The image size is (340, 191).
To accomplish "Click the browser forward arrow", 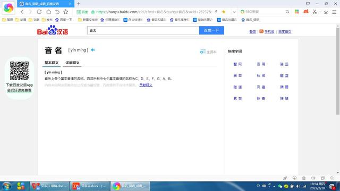I will (30, 12).
